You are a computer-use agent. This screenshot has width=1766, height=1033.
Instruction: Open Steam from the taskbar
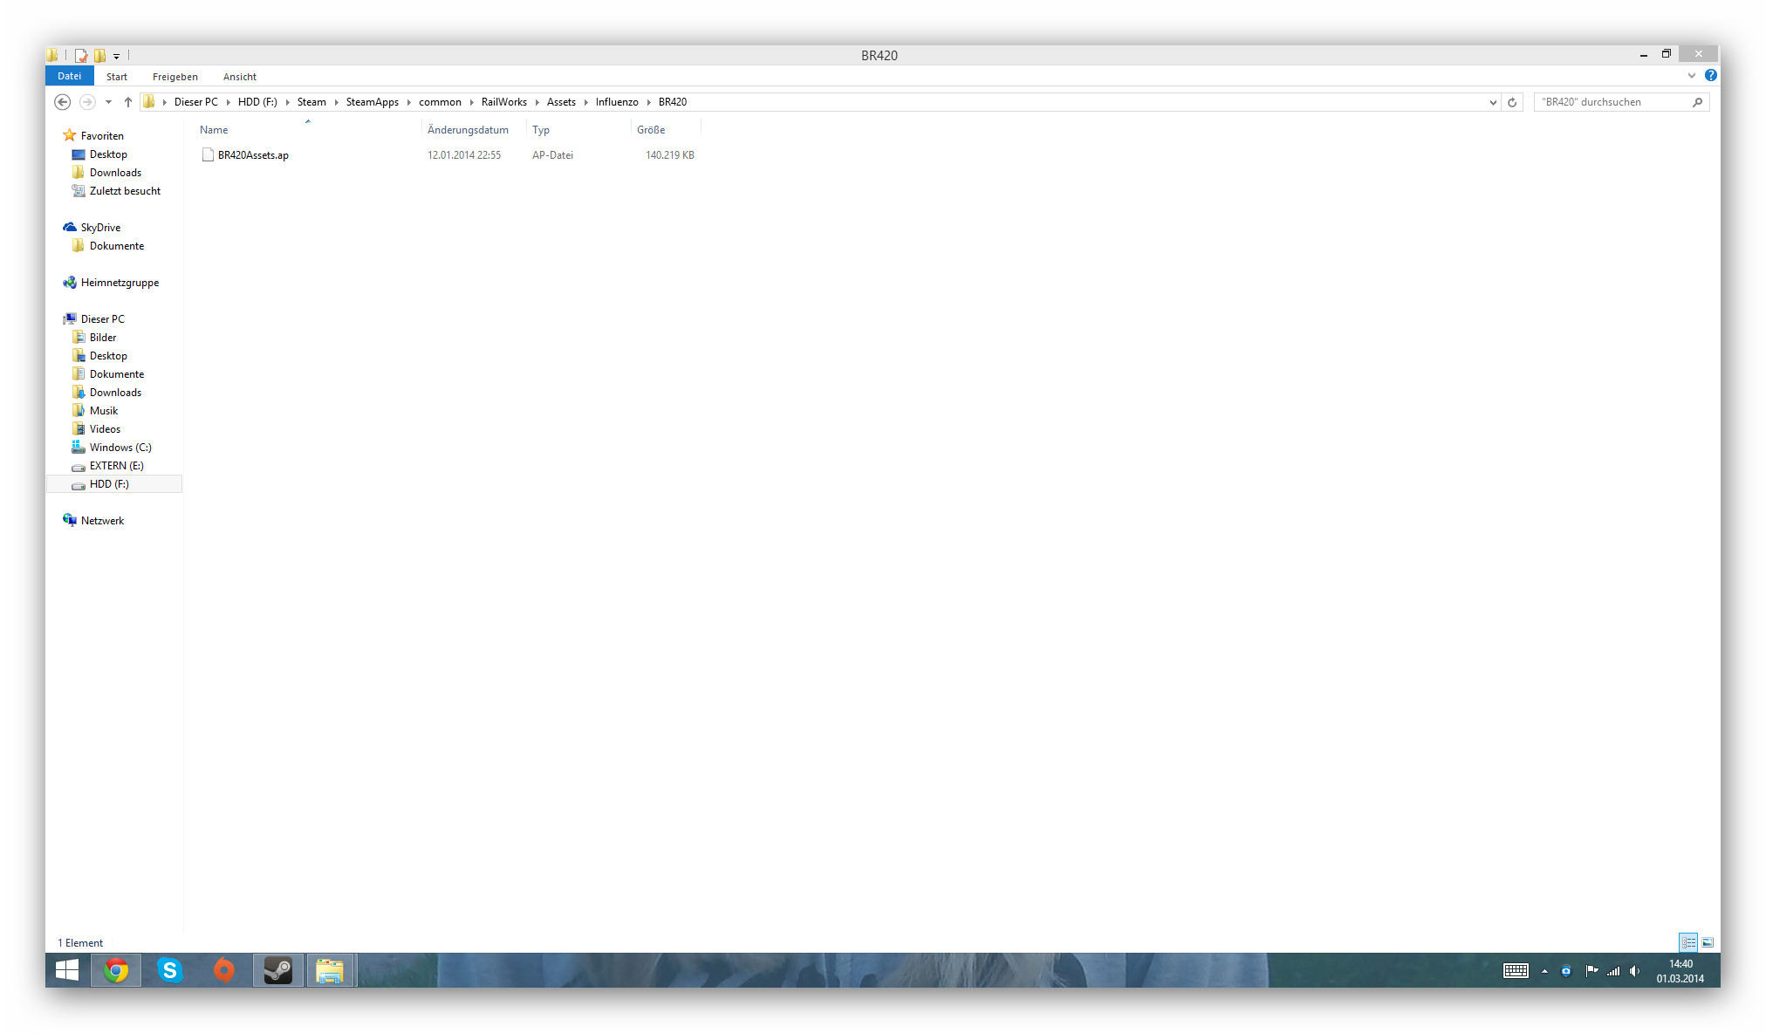pyautogui.click(x=278, y=970)
